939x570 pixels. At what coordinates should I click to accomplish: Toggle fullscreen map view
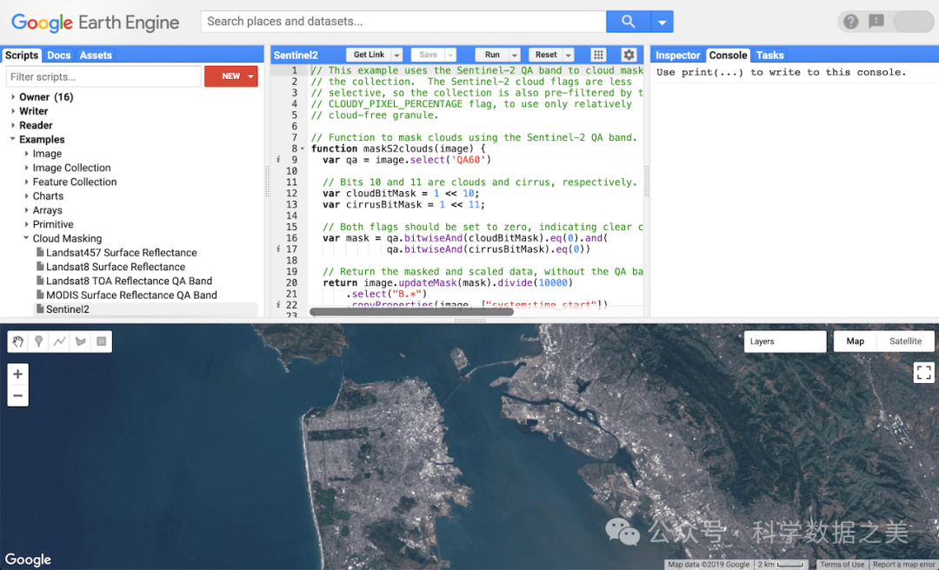(923, 373)
